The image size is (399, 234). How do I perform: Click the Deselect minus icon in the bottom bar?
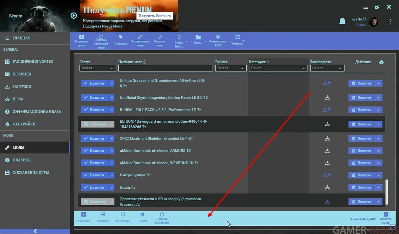click(386, 214)
